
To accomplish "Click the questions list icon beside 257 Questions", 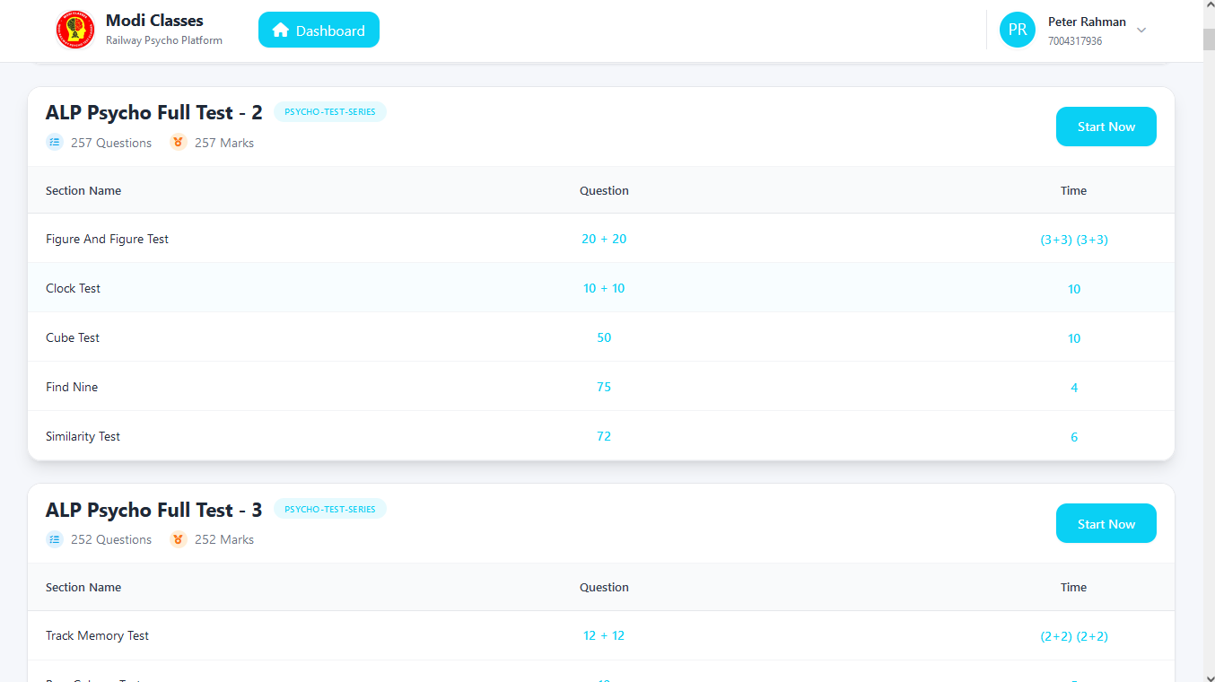I will click(55, 142).
